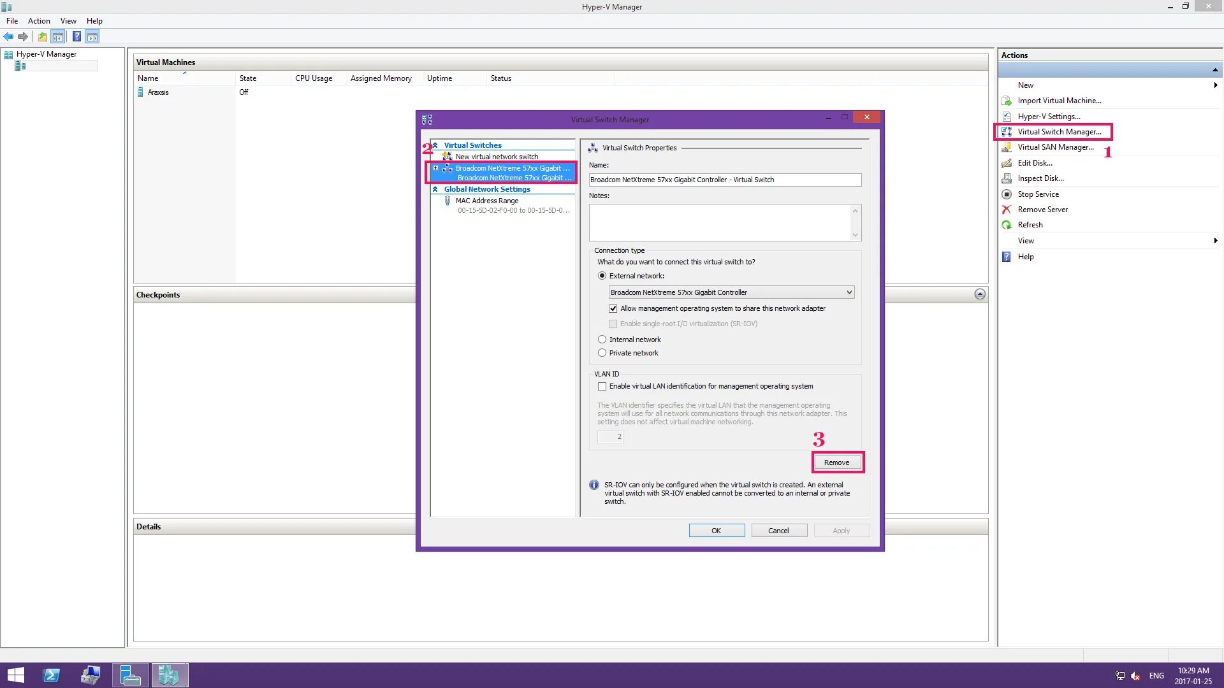This screenshot has width=1224, height=688.
Task: Collapse the Global Network Settings section
Action: tap(435, 189)
